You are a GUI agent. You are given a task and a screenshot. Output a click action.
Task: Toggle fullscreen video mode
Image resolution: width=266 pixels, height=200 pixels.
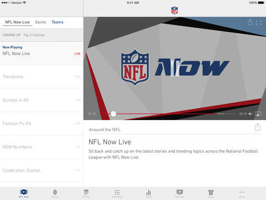[x=258, y=23]
